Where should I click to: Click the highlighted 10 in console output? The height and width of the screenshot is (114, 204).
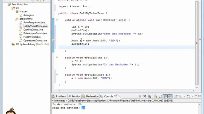pos(83,108)
